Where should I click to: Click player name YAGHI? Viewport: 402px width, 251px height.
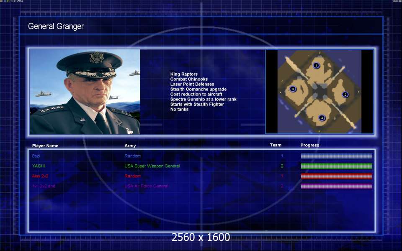pyautogui.click(x=39, y=166)
